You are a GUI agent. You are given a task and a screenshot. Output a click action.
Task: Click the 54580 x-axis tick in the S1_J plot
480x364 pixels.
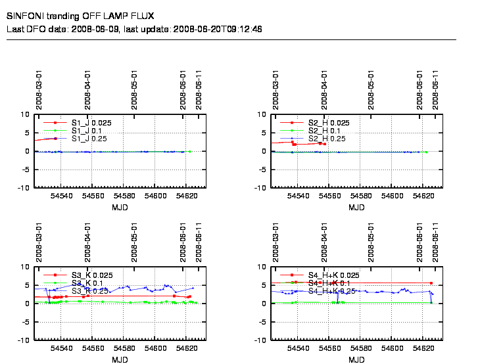tap(124, 196)
